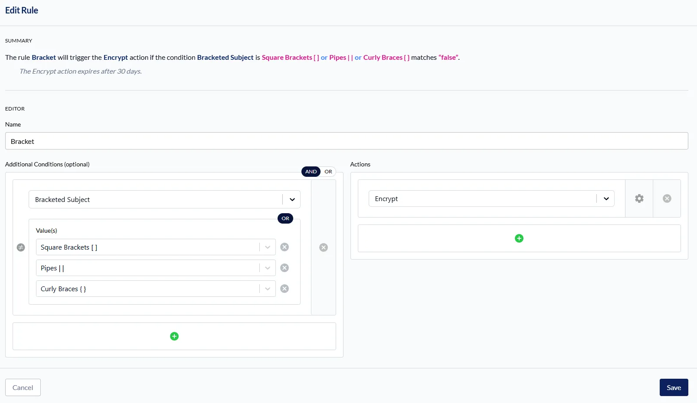This screenshot has height=403, width=697.
Task: Remove the Square Brackets [ ] value
Action: click(285, 247)
